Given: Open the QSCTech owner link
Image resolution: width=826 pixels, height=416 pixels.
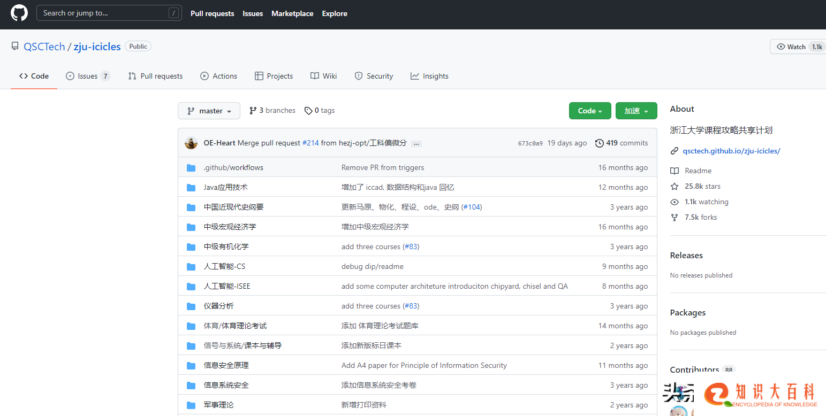Looking at the screenshot, I should click(x=44, y=47).
